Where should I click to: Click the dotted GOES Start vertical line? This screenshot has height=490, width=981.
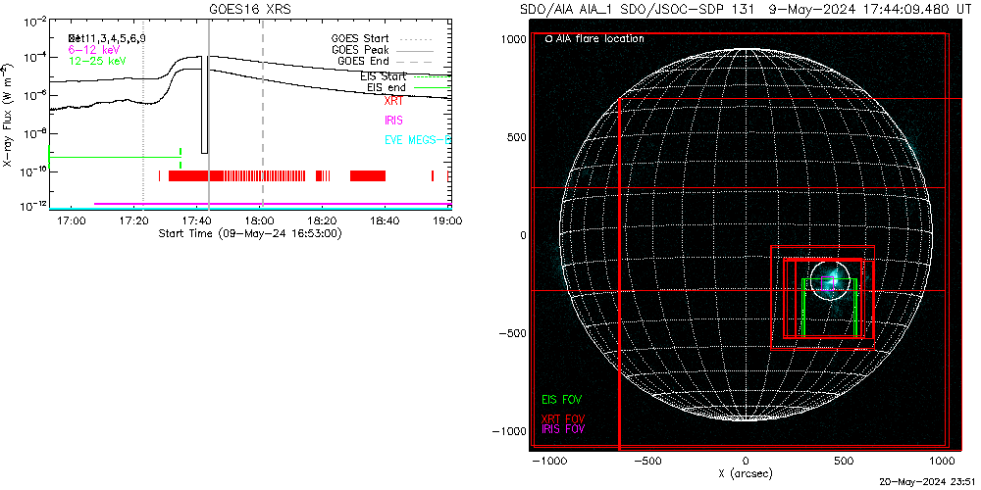[x=143, y=115]
